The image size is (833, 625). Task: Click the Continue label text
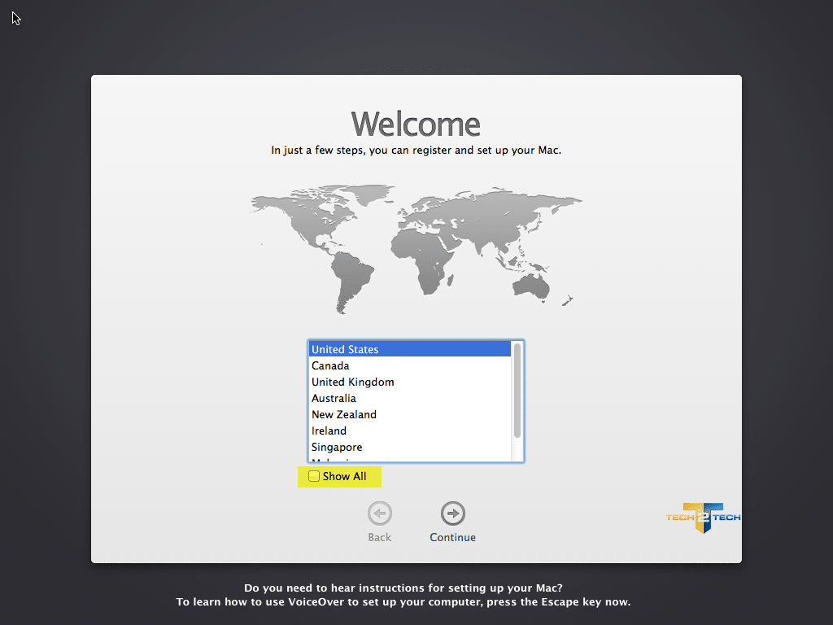(x=452, y=537)
